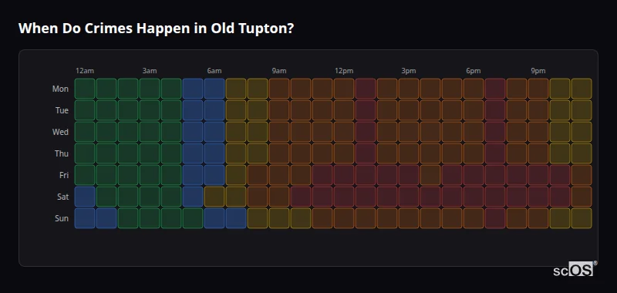Select the Monday 1pm red cell
The height and width of the screenshot is (293, 617).
(366, 89)
